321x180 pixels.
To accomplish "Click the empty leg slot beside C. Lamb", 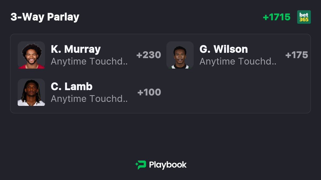I will (x=235, y=92).
